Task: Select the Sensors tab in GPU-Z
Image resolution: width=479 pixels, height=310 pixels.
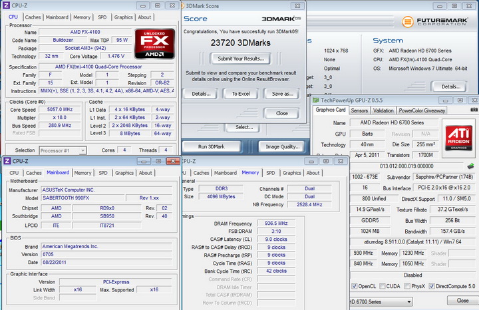Action: 359,110
